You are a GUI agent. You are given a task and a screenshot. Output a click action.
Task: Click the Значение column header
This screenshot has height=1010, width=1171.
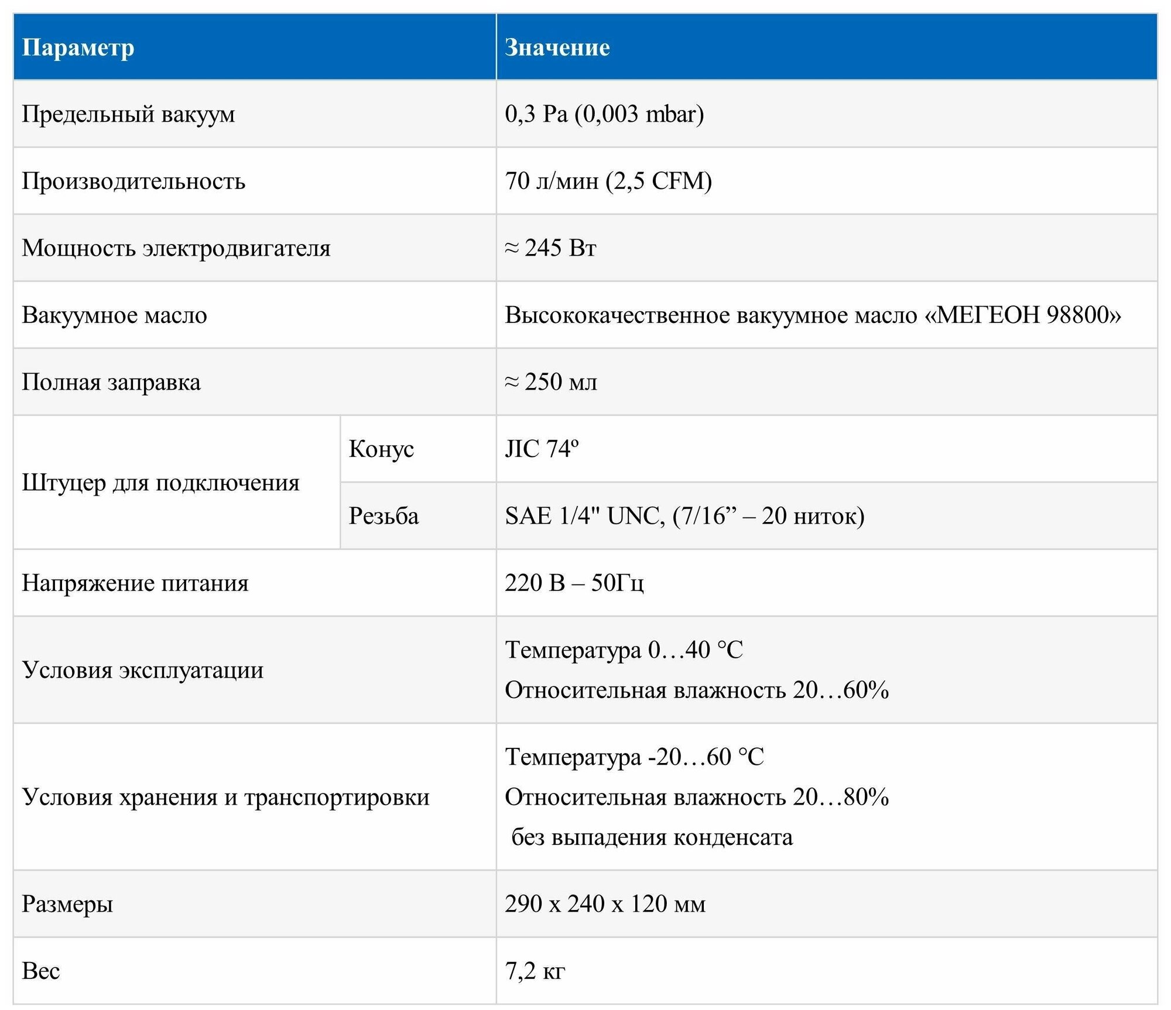[557, 47]
